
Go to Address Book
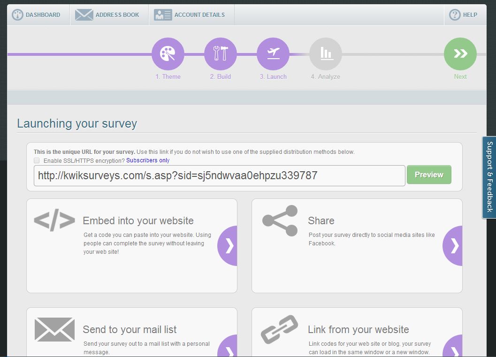coord(107,15)
